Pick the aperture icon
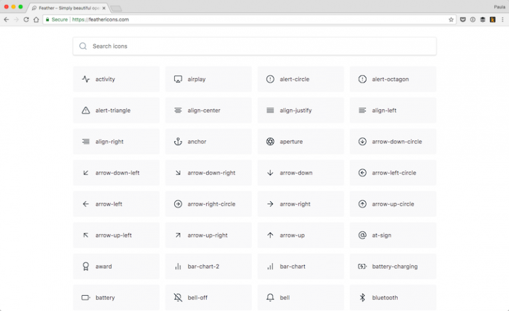The width and height of the screenshot is (509, 311). 300,141
